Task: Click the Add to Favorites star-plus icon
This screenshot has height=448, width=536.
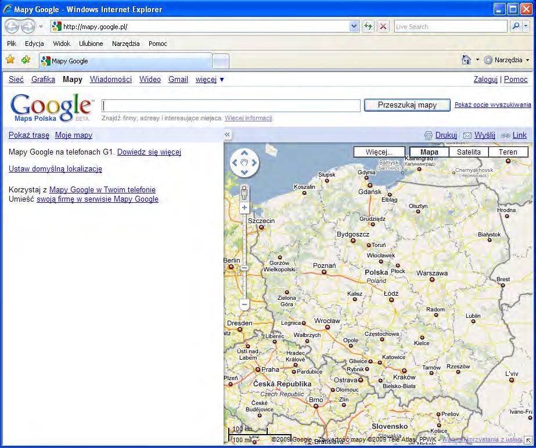Action: (26, 59)
